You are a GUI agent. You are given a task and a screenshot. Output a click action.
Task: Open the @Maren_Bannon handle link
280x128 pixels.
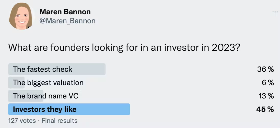pos(67,21)
